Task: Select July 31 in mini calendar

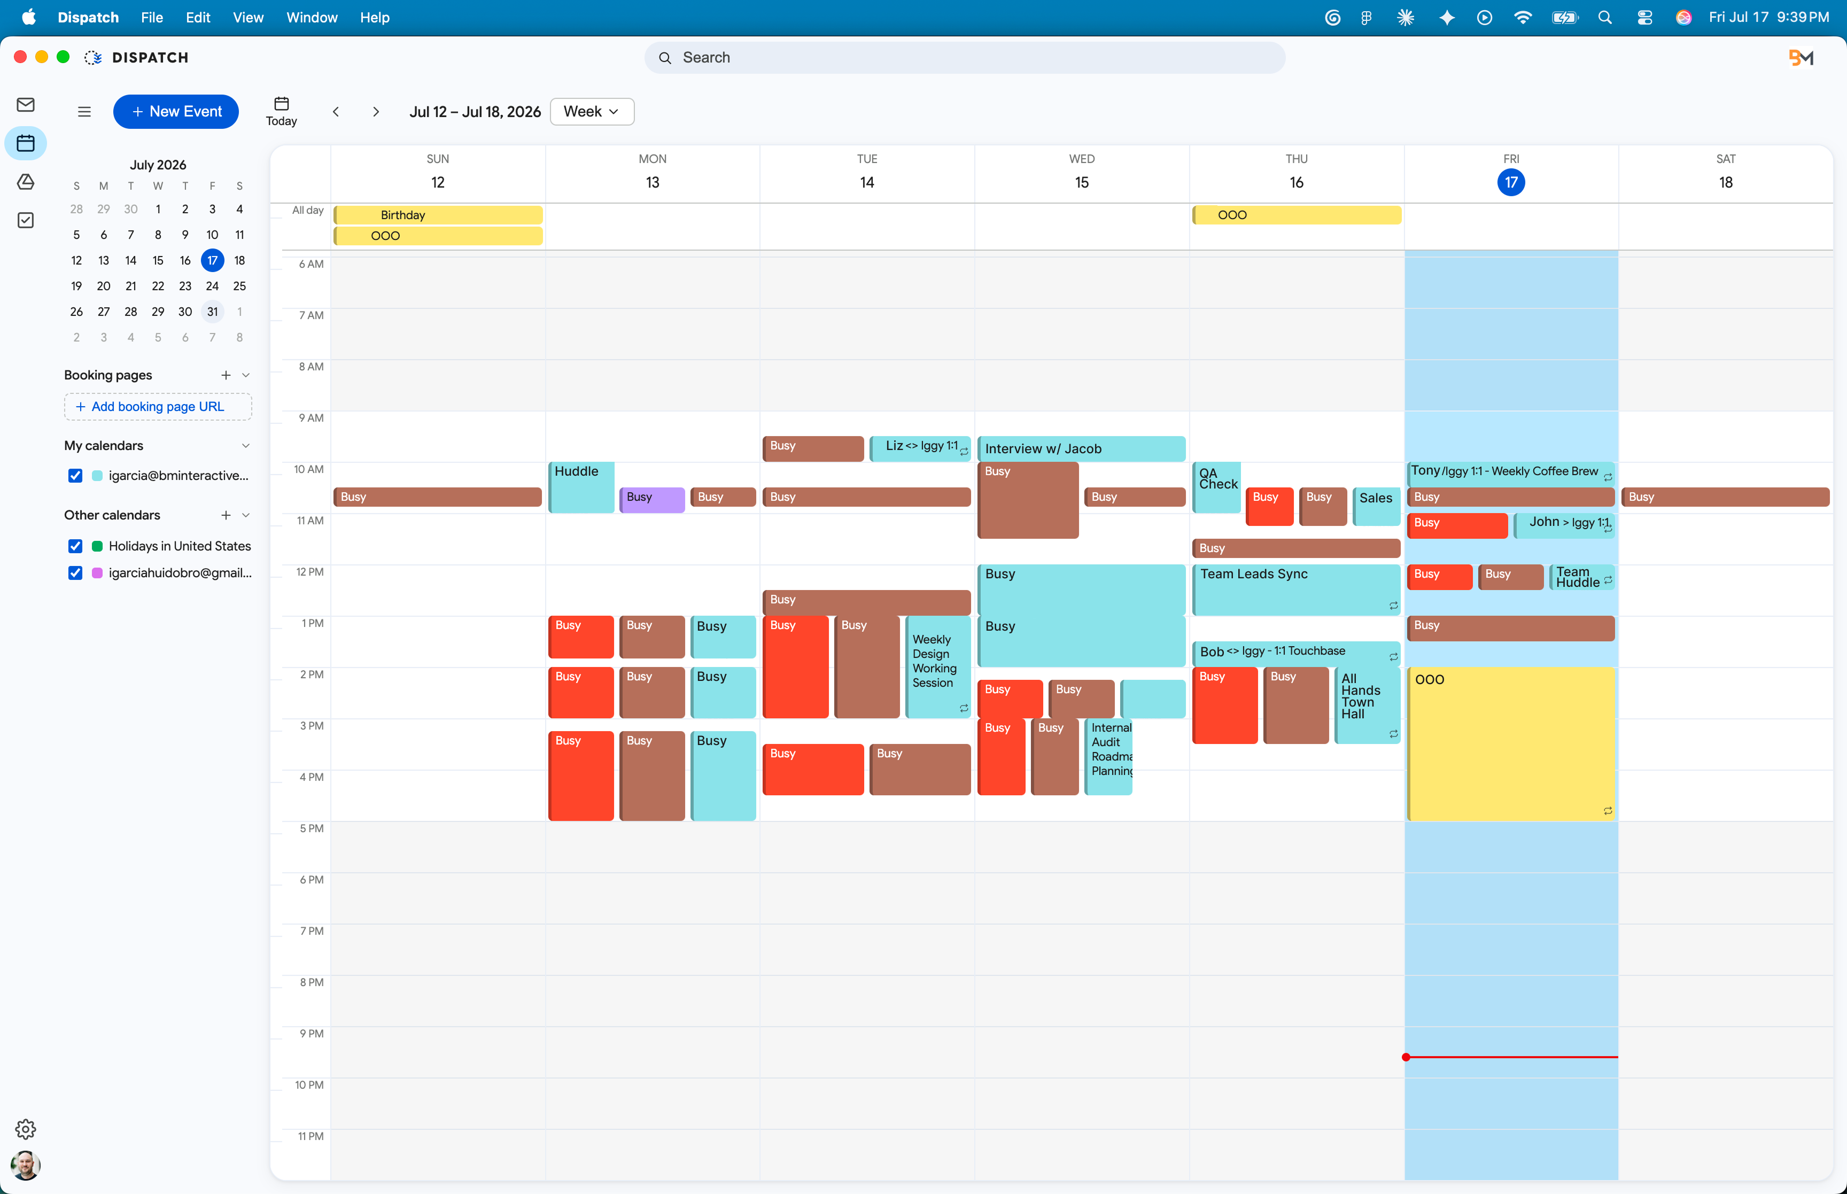Action: pyautogui.click(x=212, y=312)
